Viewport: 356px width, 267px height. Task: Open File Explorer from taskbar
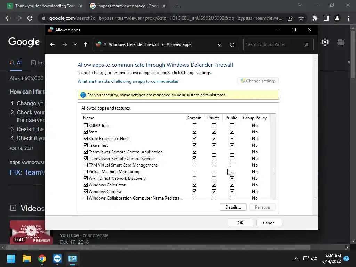coord(26,259)
